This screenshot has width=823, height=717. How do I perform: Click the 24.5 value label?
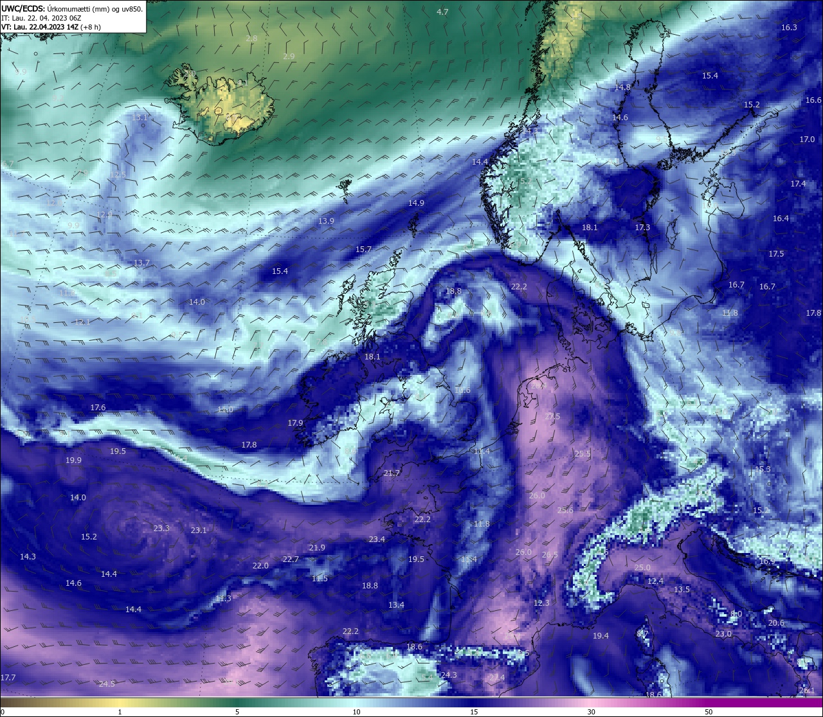[107, 684]
